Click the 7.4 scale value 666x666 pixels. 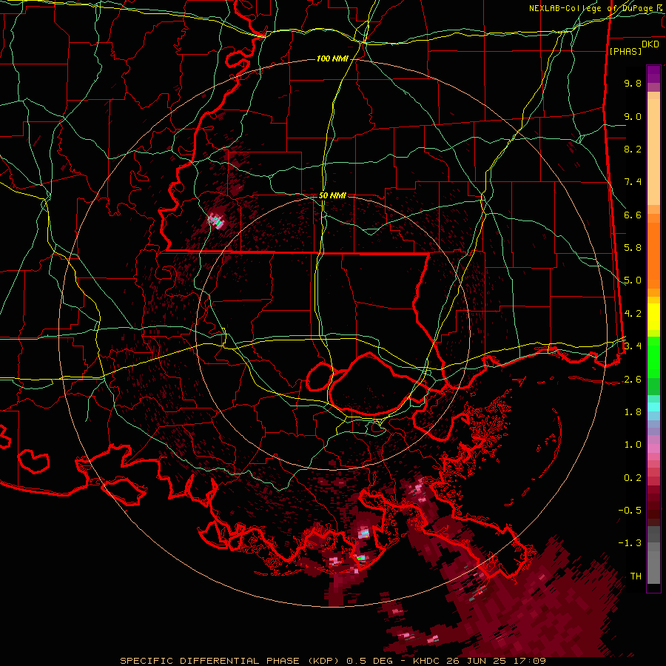coord(633,182)
